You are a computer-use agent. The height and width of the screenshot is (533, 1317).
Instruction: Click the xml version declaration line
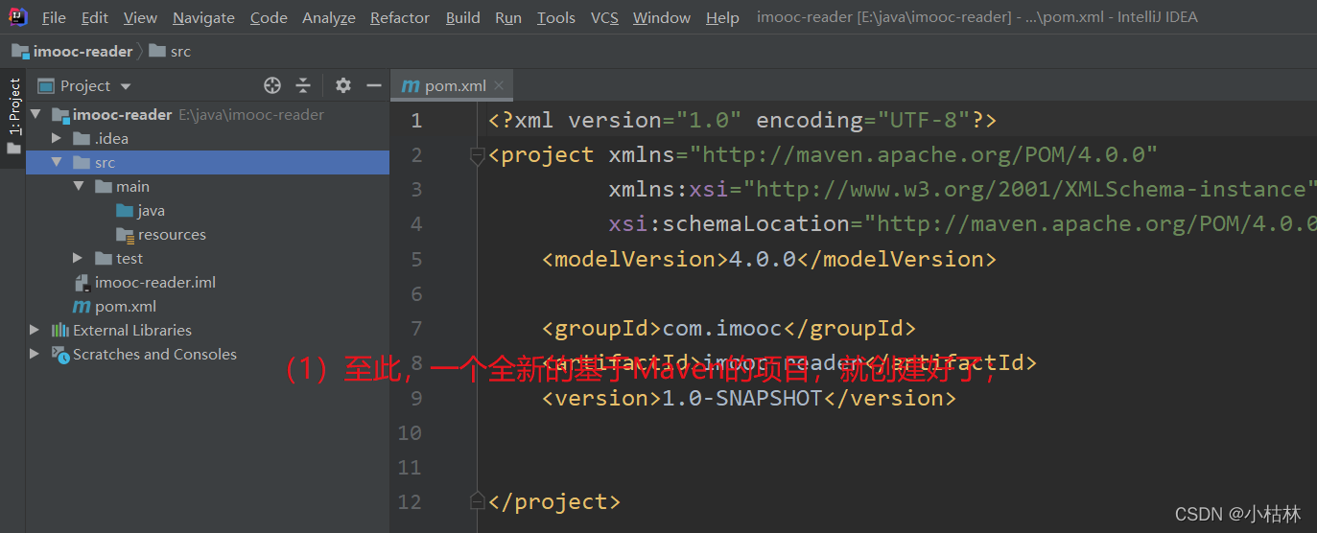[742, 121]
